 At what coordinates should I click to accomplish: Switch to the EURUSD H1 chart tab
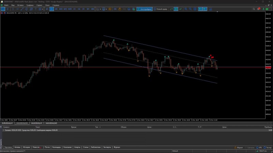[7, 123]
